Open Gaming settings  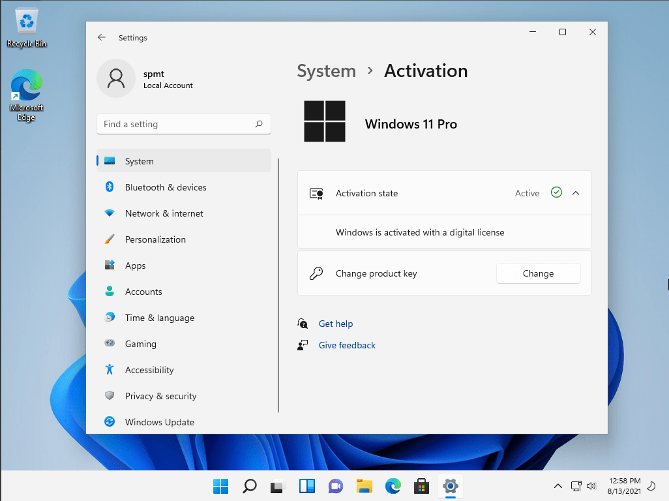coord(184,343)
